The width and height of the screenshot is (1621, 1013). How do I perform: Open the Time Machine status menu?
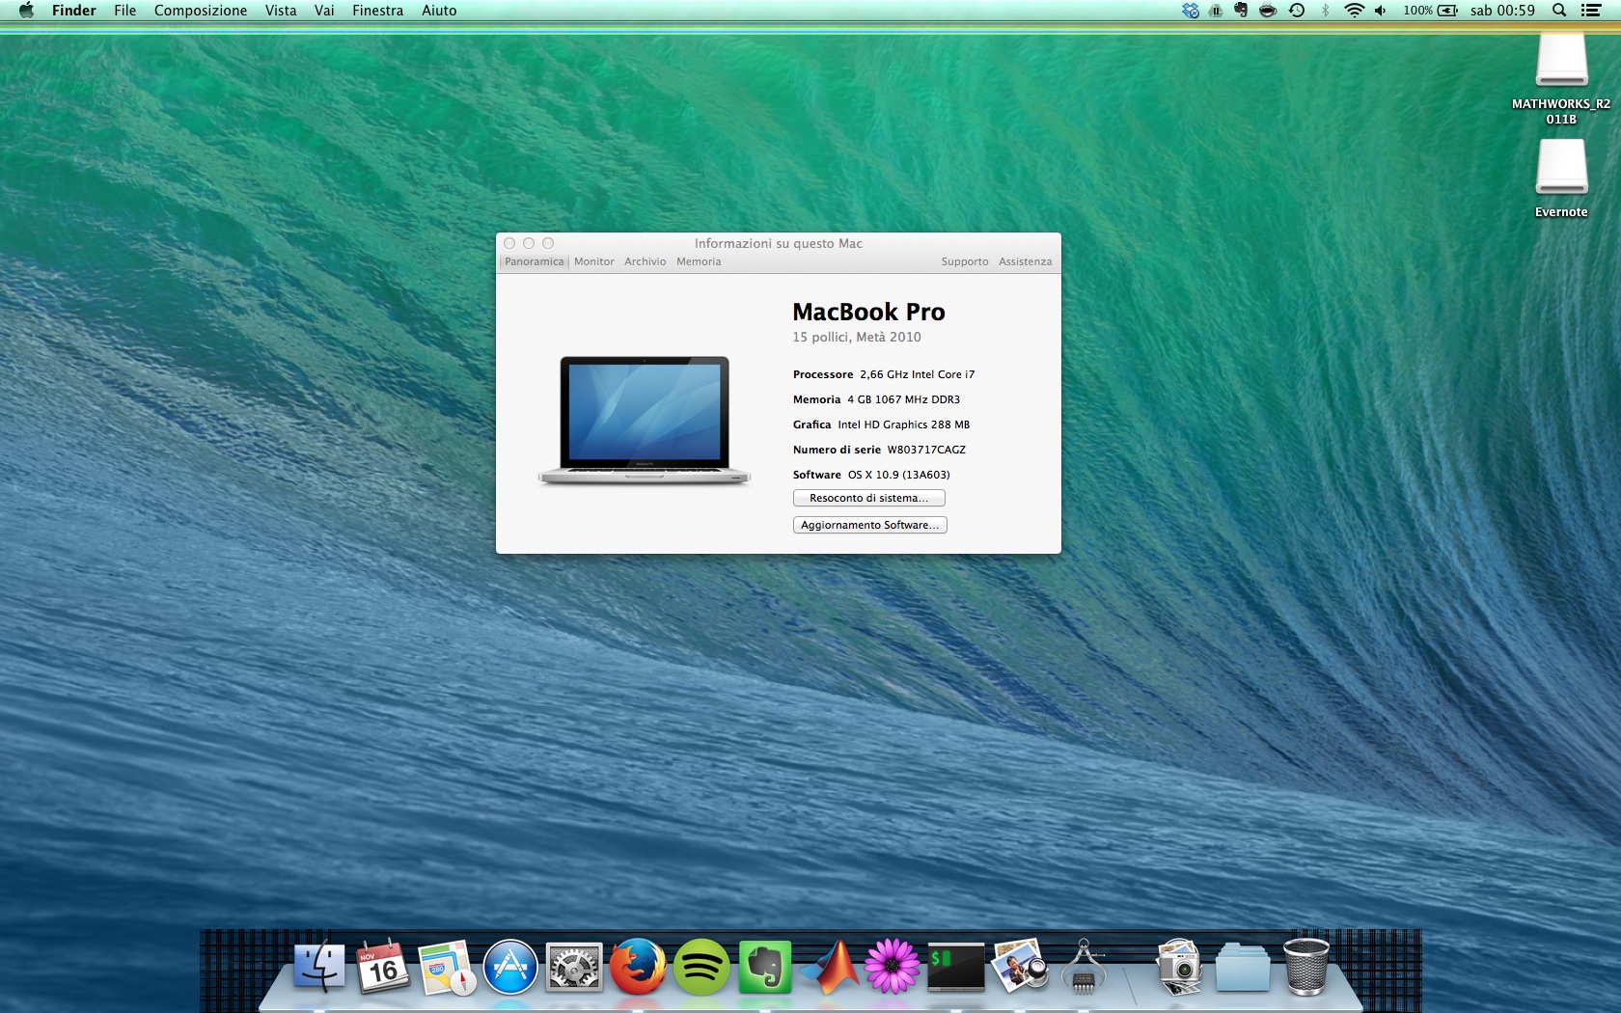[1297, 11]
